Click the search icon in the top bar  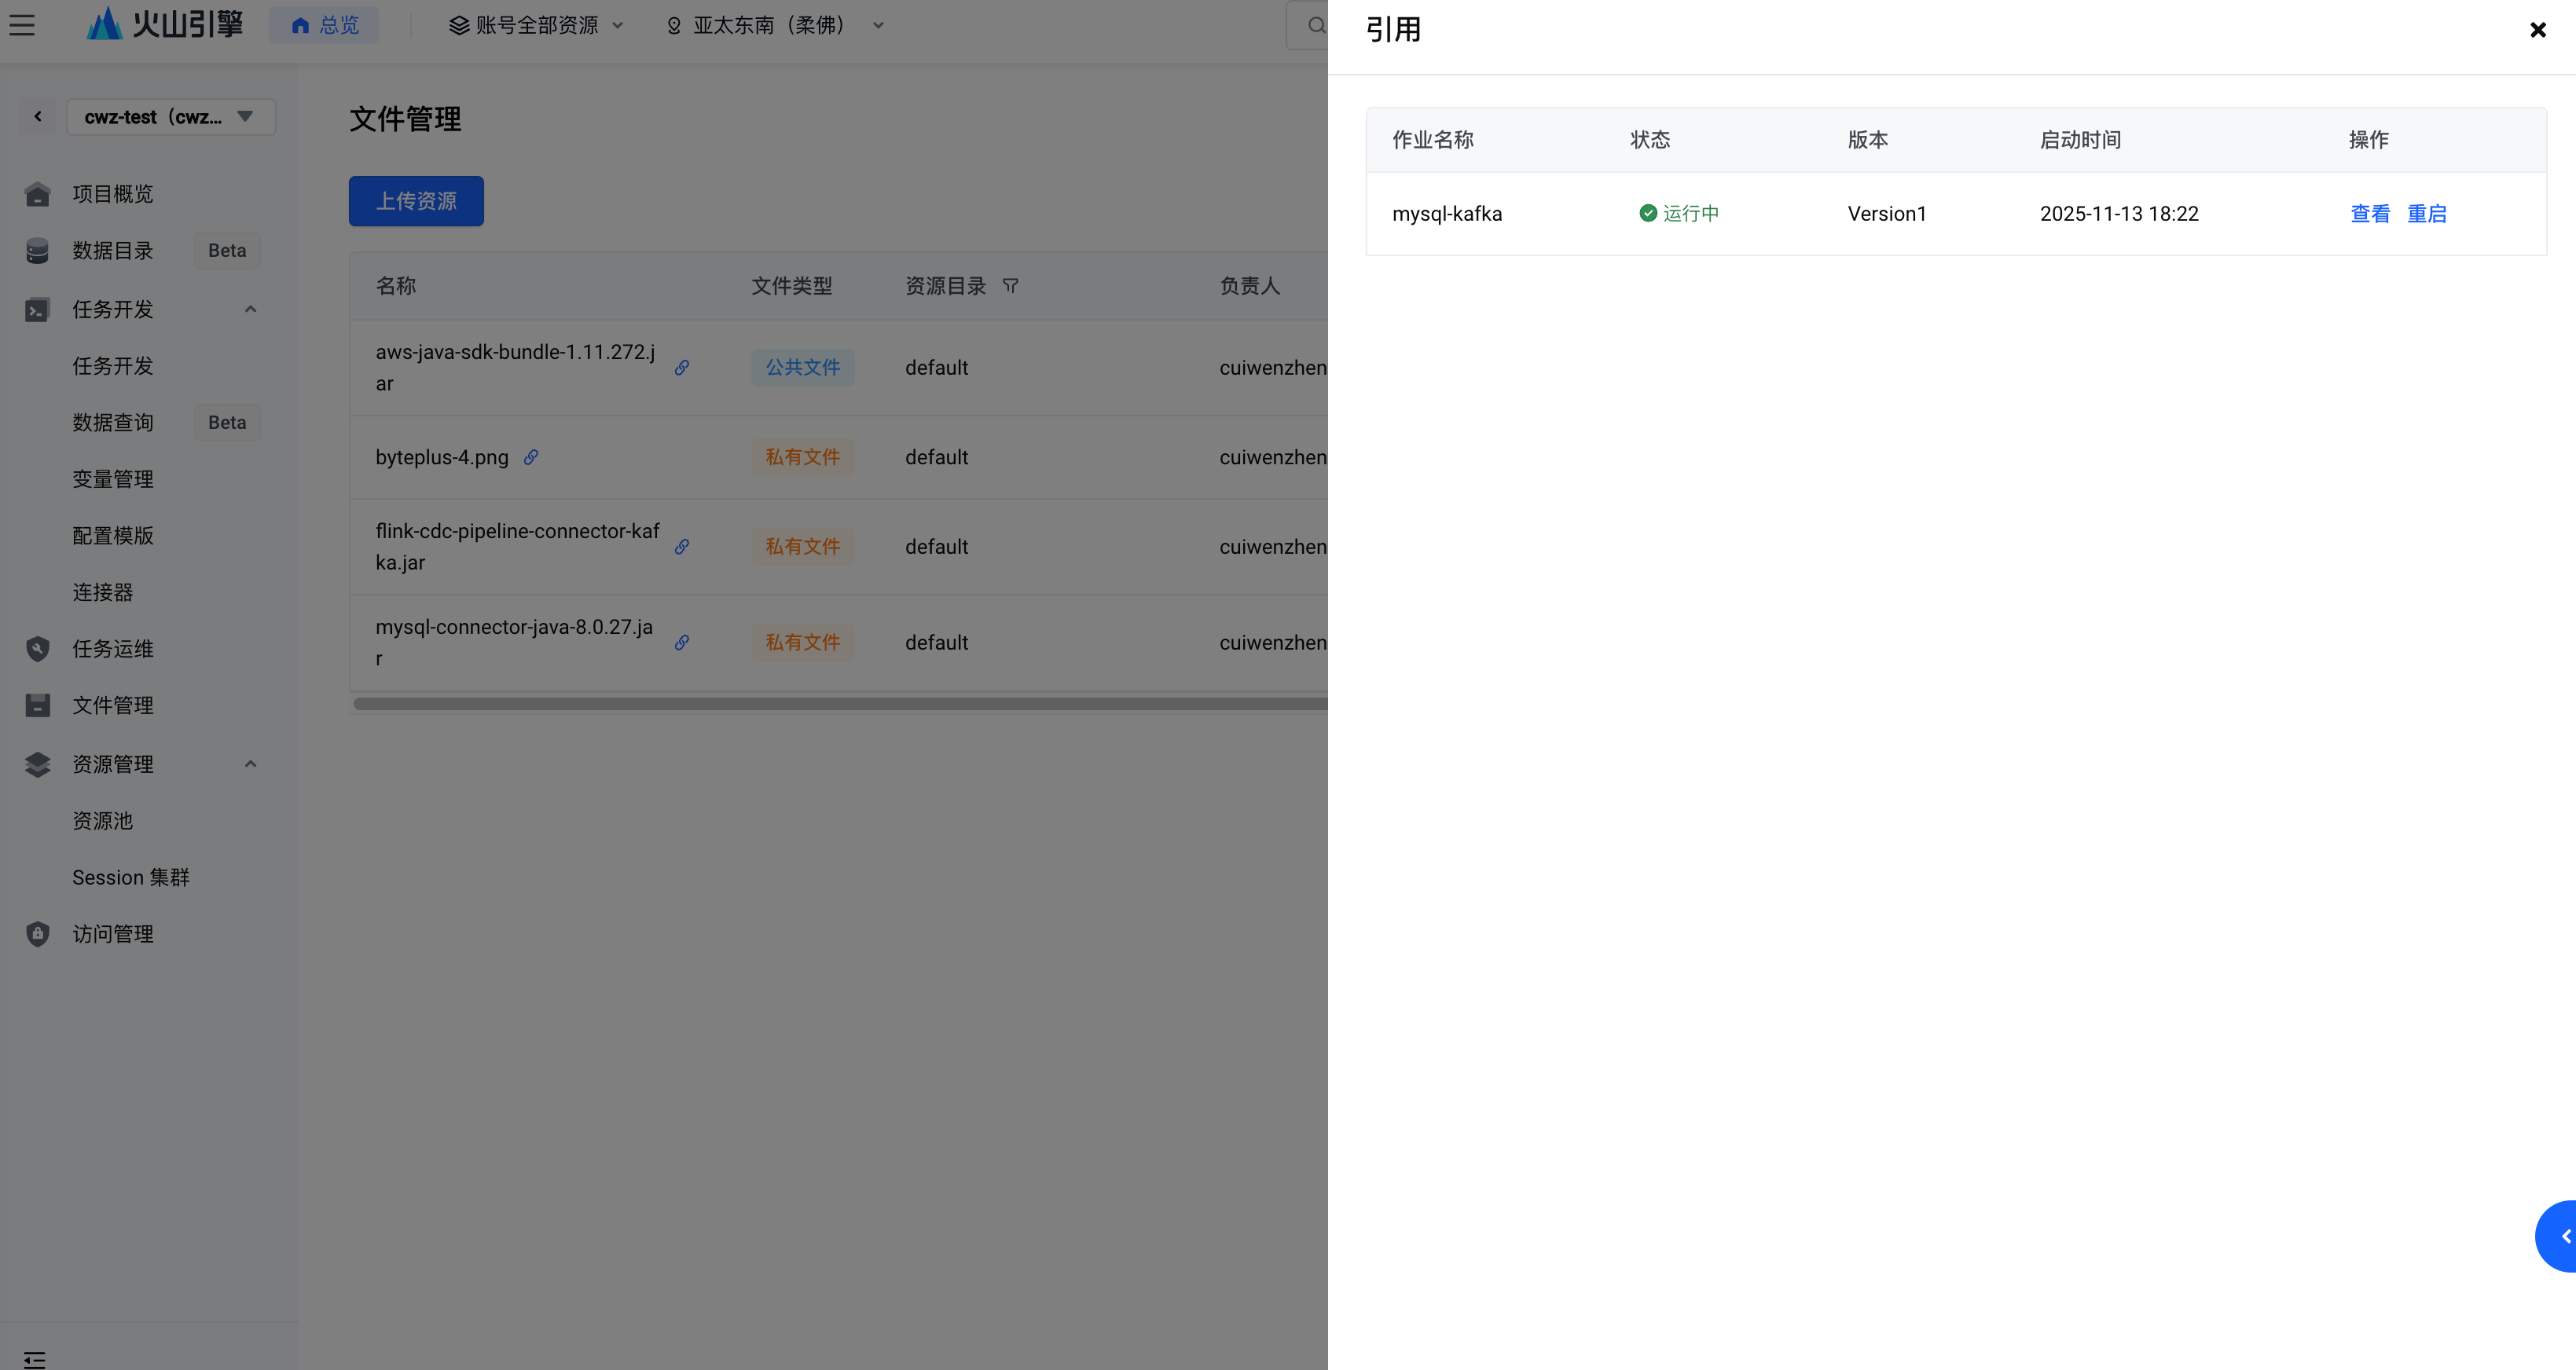[x=1316, y=25]
